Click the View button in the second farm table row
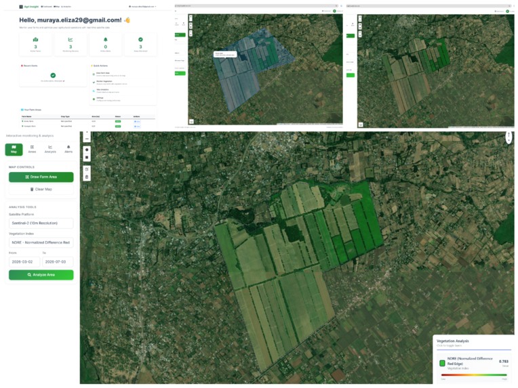 137,127
